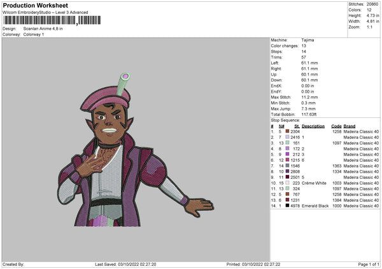Click the Colors value '12'
Viewport: 382px width, 269px height.
coord(369,10)
